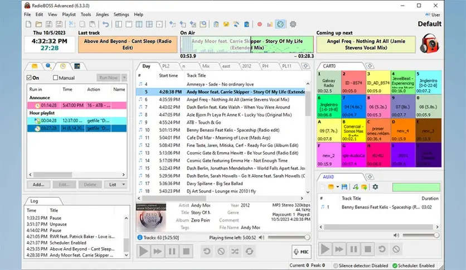
Task: Expand the List button dropdown
Action: [124, 185]
